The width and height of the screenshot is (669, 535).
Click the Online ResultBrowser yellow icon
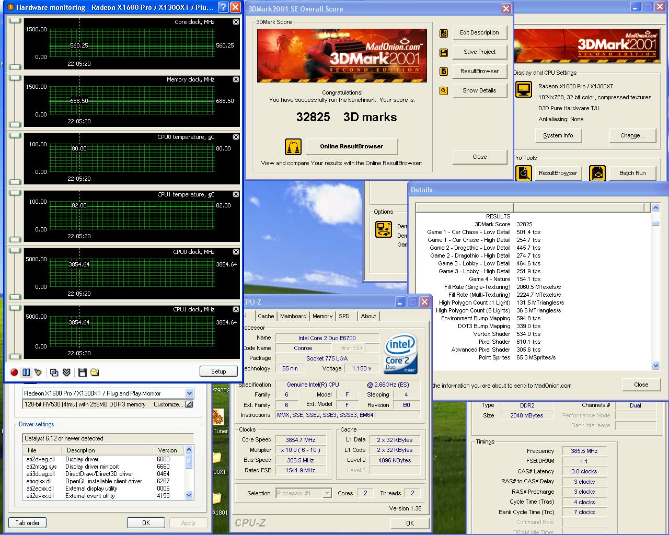[293, 147]
